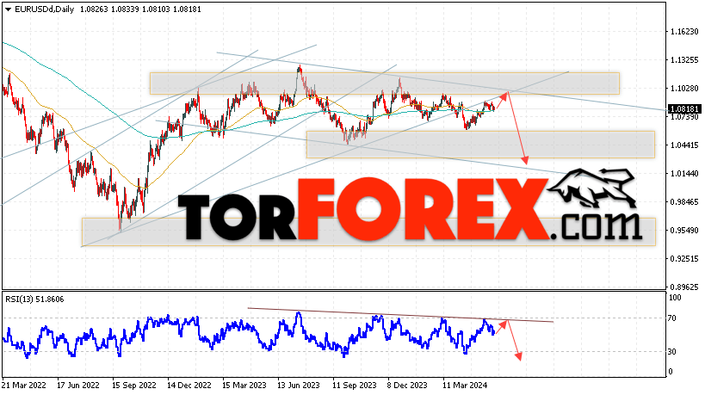Click the 1.10280 price axis label
Image resolution: width=705 pixels, height=395 pixels.
coord(684,89)
